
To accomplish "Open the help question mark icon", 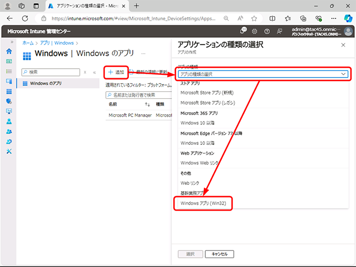I will tap(267, 31).
